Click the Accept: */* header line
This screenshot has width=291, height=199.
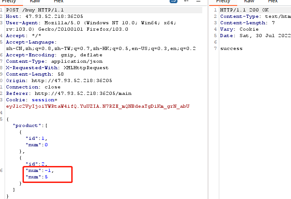pyautogui.click(x=23, y=36)
